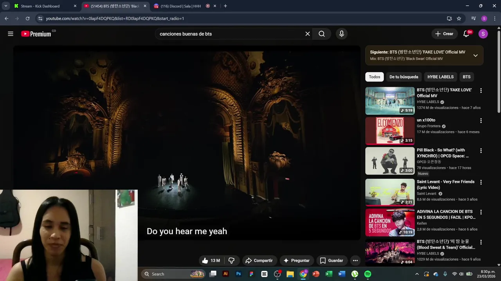Viewport: 501px width, 281px height.
Task: Close the Discord tab
Action: tap(215, 6)
